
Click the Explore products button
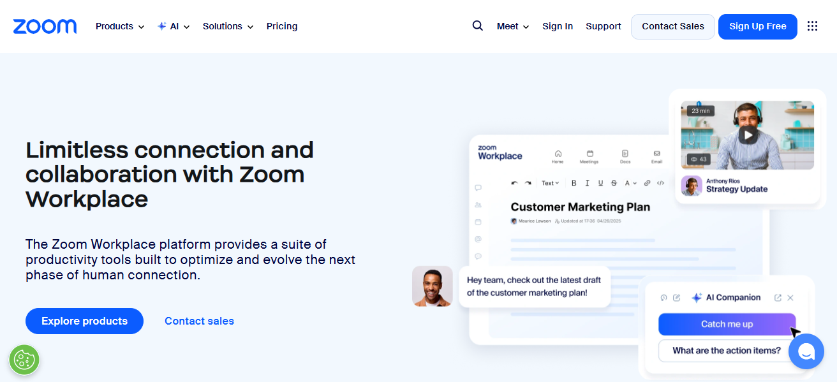pyautogui.click(x=84, y=321)
